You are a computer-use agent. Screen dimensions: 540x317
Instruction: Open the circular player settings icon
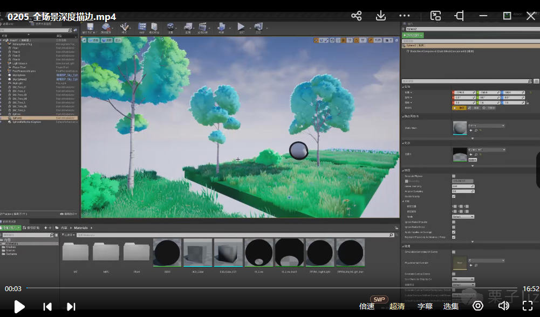coord(478,306)
